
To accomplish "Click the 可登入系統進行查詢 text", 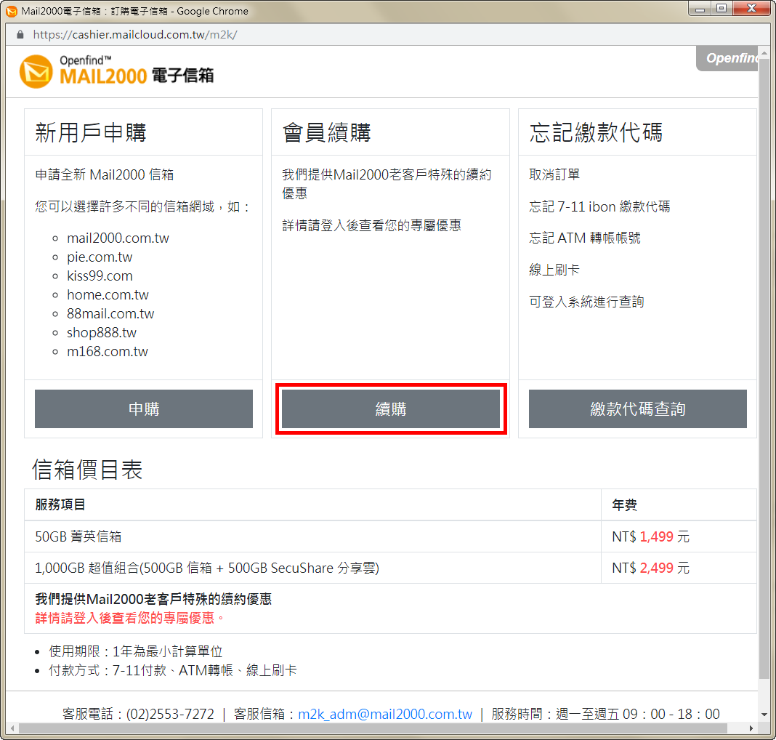I will (x=586, y=302).
